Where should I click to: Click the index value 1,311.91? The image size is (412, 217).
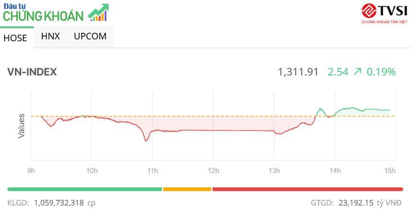pos(298,72)
